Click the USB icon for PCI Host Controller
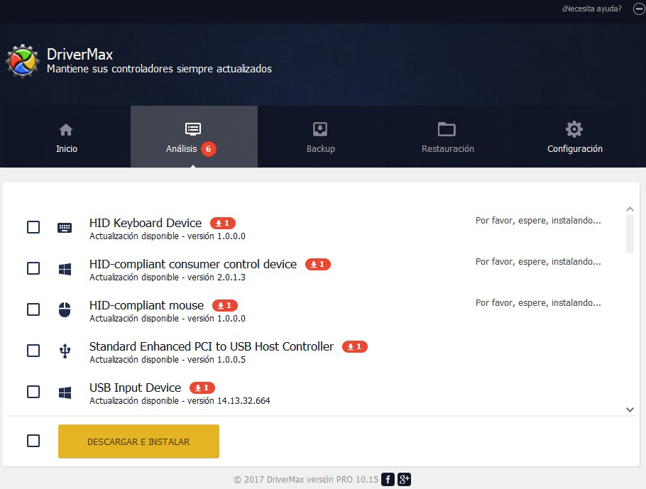646x489 pixels. coord(65,351)
